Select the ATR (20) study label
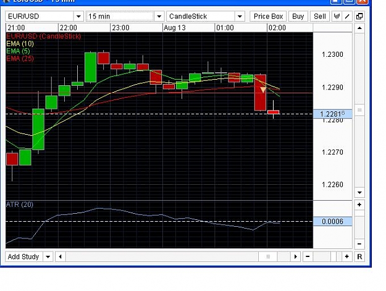Image resolution: width=386 pixels, height=291 pixels. [20, 205]
